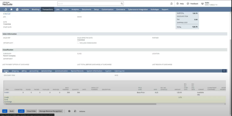Click the refresh icon beside the printer
This screenshot has height=116, width=232.
75,111
